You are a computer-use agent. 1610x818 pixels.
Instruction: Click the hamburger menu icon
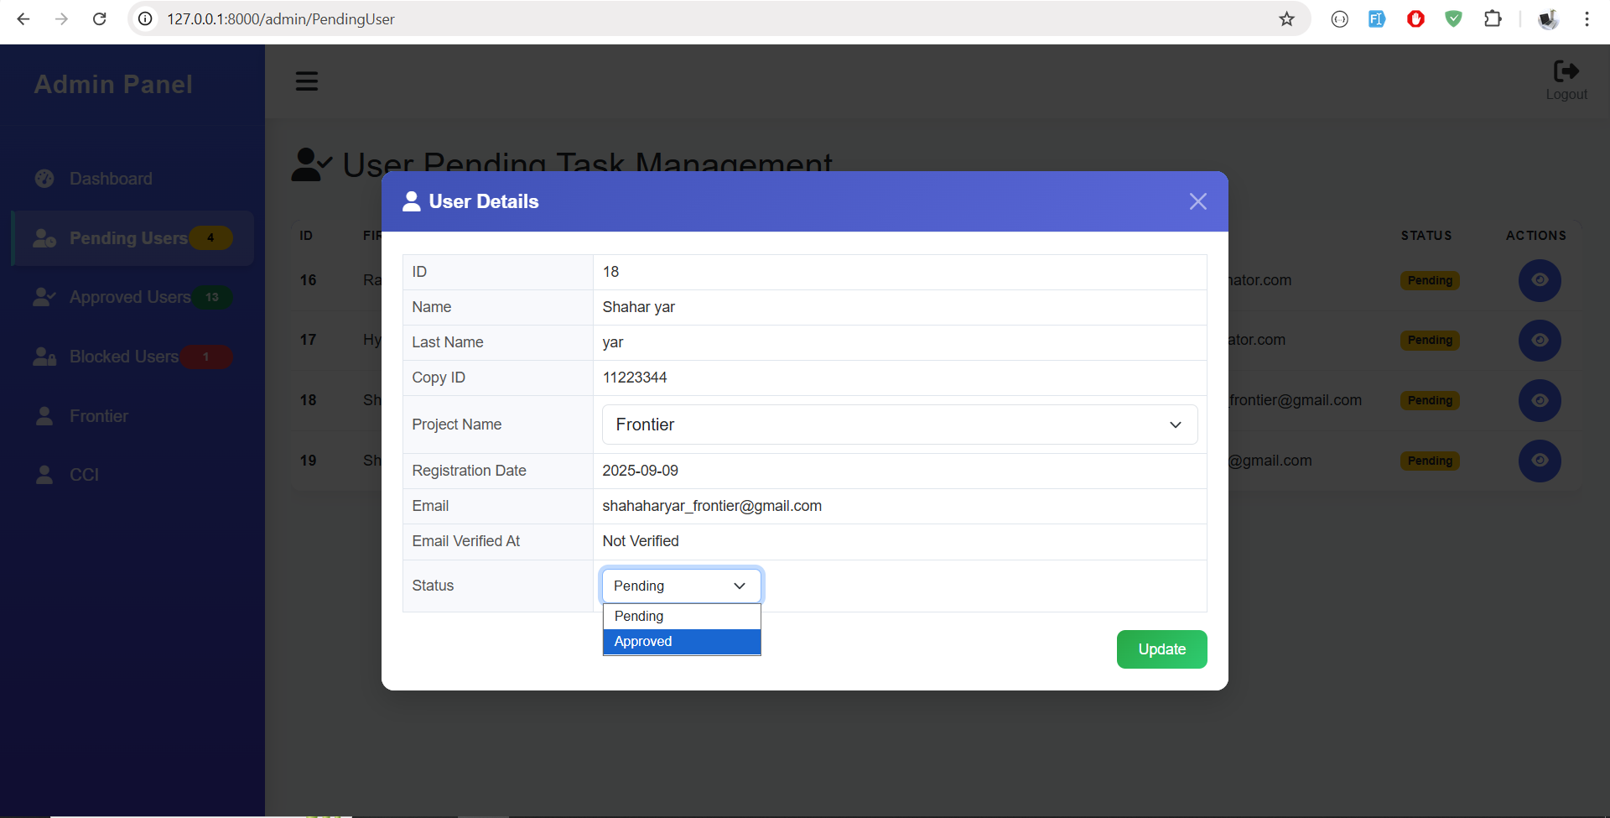[306, 81]
